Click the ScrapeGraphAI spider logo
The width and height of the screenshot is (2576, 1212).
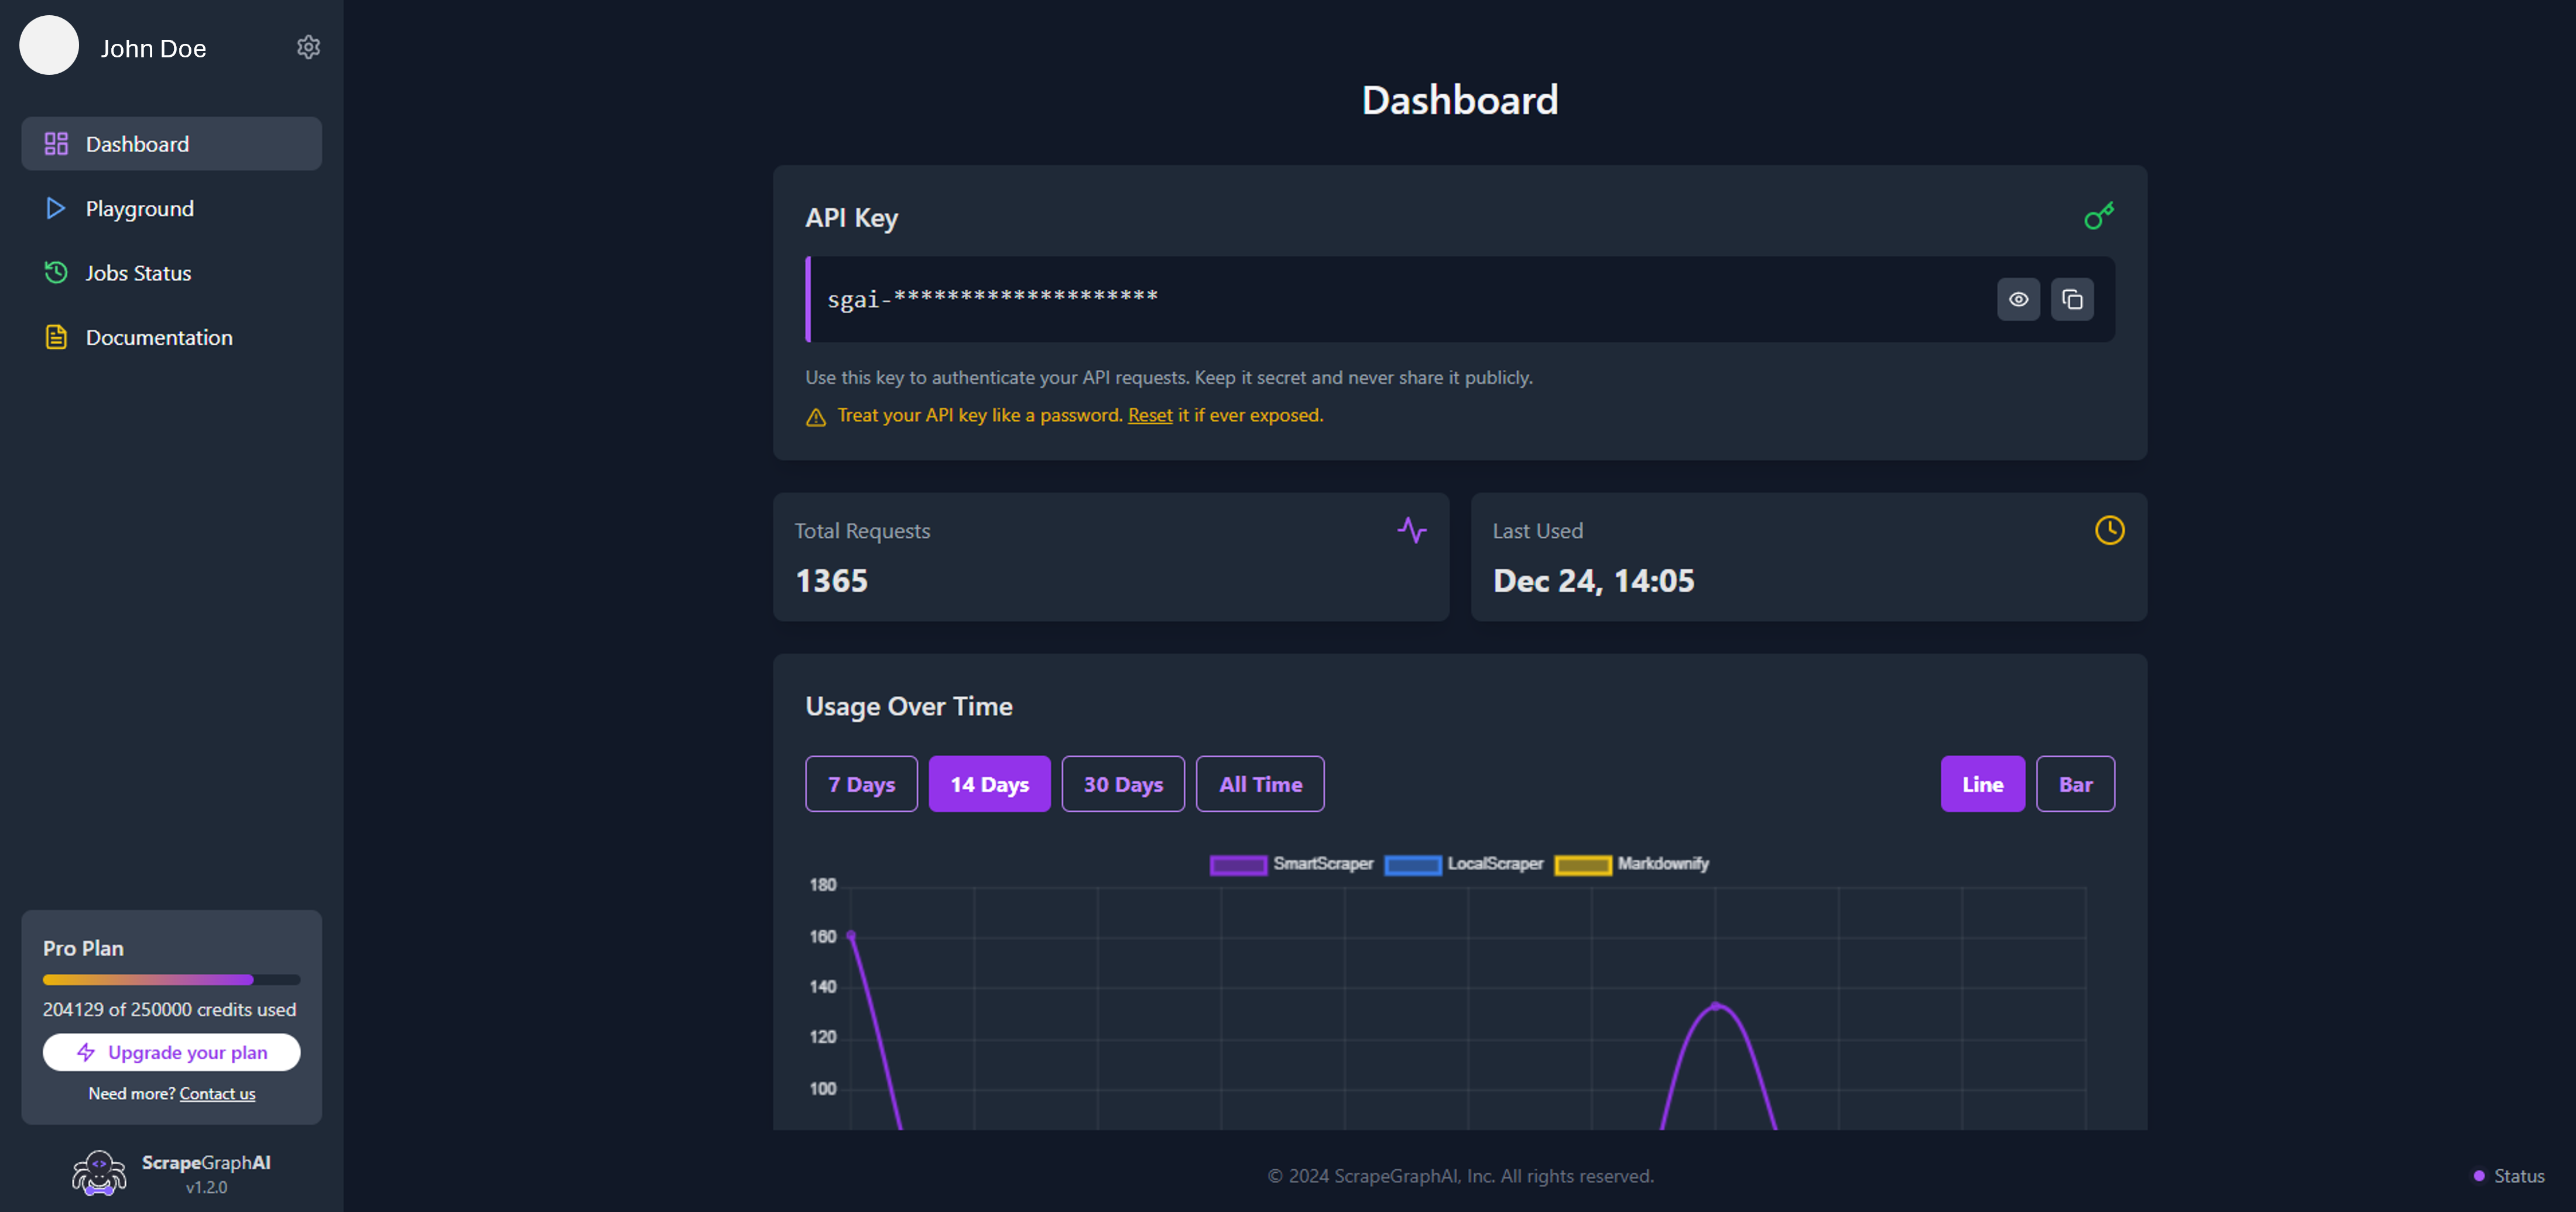pos(99,1173)
